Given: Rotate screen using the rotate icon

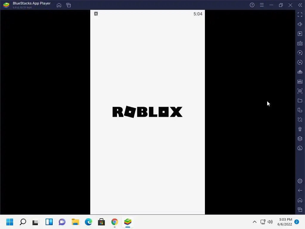Looking at the screenshot, I should 300,110.
